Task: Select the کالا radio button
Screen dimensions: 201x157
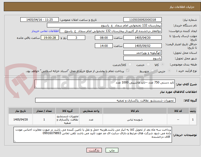Action: point(162,64)
